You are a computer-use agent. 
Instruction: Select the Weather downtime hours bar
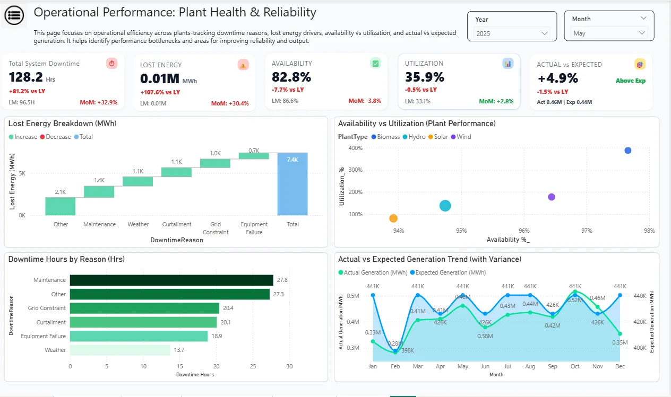click(x=120, y=350)
